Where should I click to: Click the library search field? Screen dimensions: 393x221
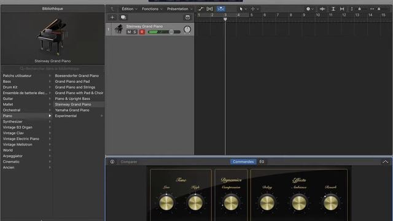pyautogui.click(x=53, y=68)
